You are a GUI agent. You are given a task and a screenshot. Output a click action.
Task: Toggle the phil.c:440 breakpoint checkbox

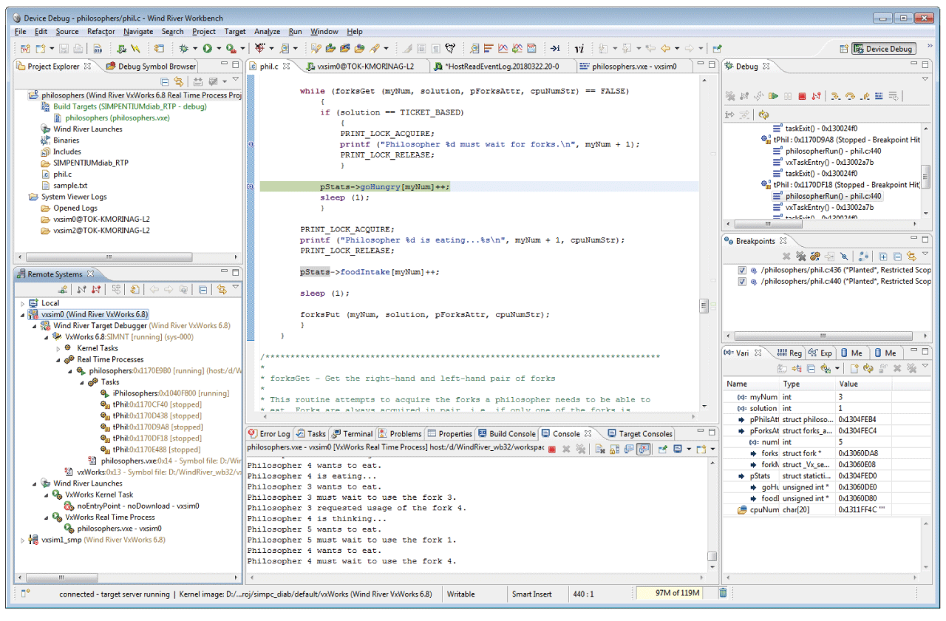(x=742, y=282)
